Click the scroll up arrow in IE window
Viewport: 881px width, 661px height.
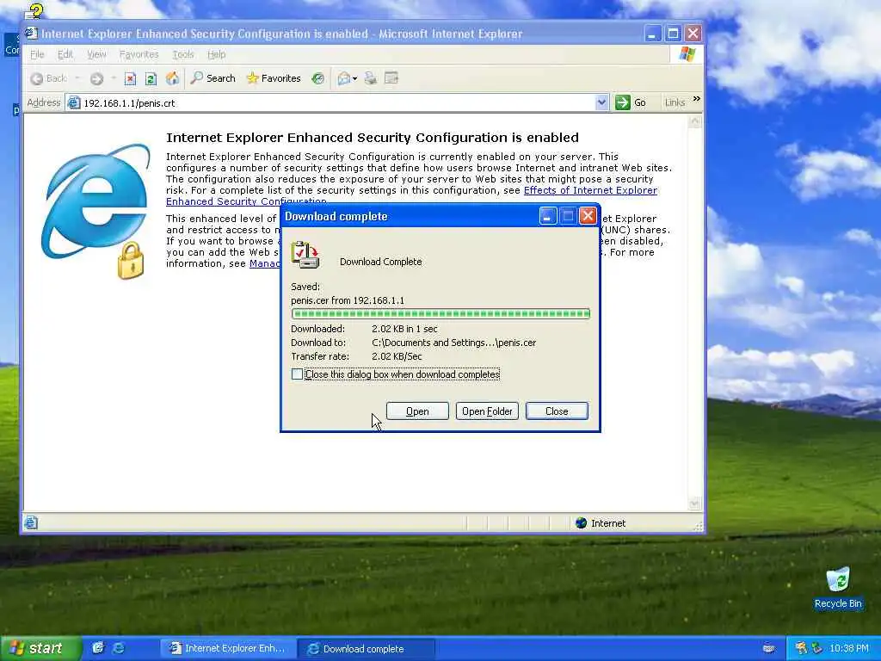tap(695, 122)
